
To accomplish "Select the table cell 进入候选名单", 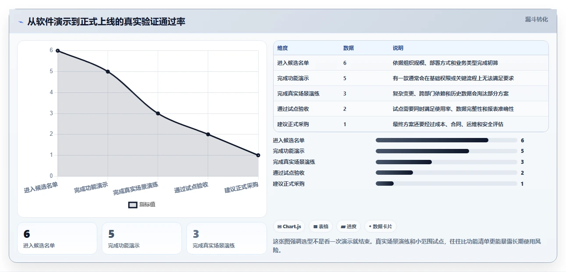I will (x=293, y=63).
